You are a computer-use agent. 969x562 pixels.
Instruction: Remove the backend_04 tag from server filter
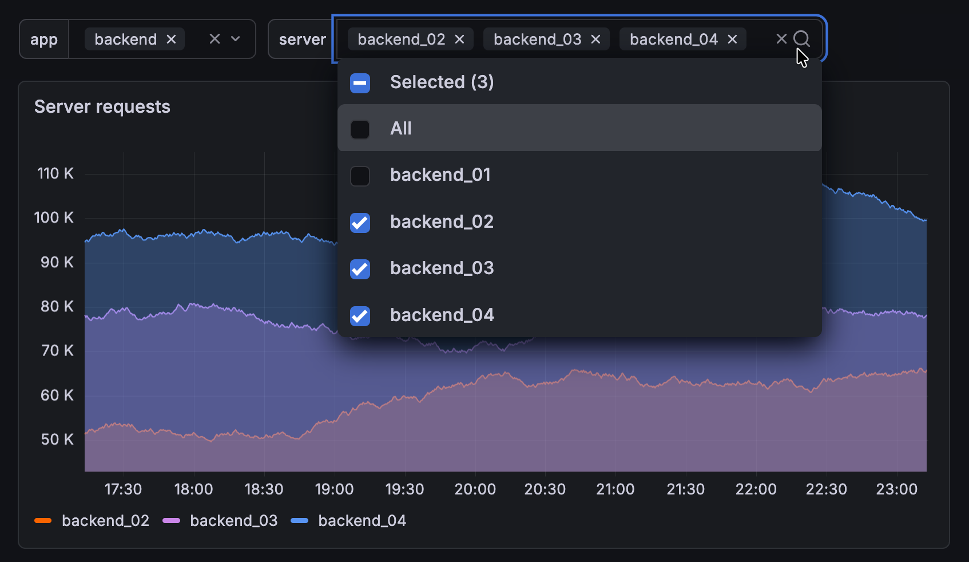pyautogui.click(x=732, y=39)
